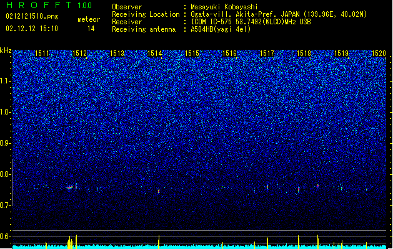Click the yellow power spike at 1517
Screen dimensions: 393x249
pyautogui.click(x=267, y=243)
